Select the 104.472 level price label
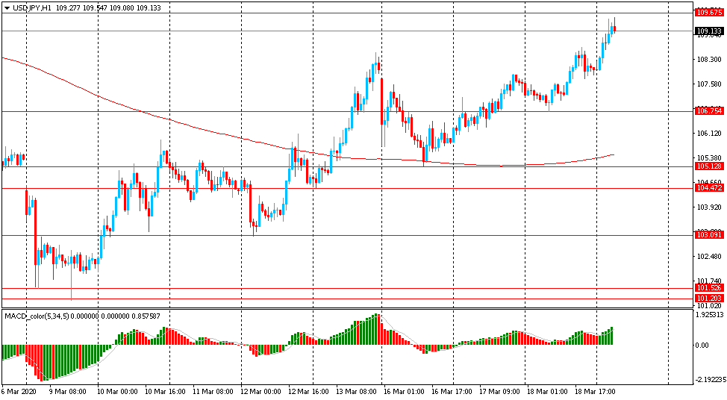 709,188
